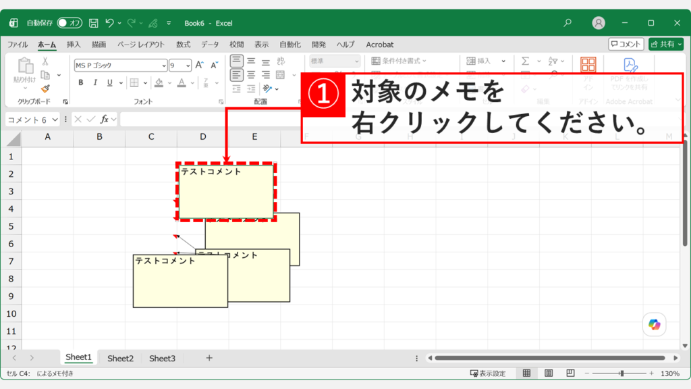
Task: Click the Redo arrow icon
Action: coord(132,23)
